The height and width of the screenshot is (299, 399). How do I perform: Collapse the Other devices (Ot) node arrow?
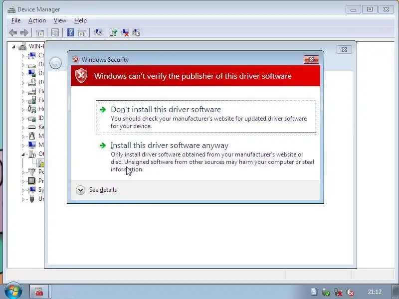(x=23, y=154)
